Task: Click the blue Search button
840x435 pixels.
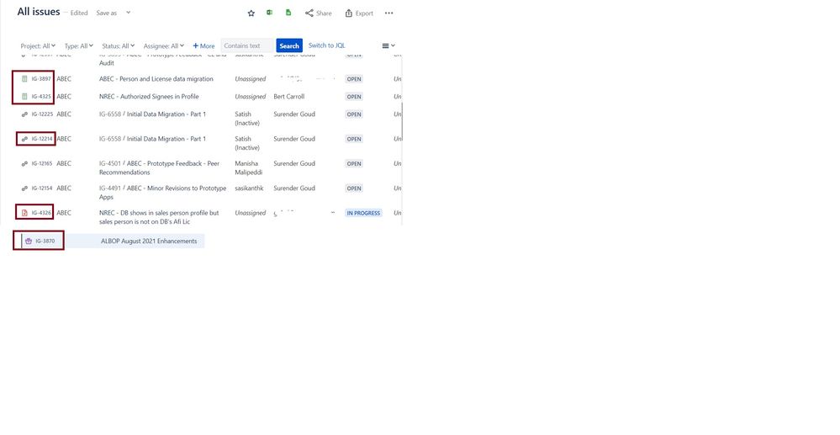Action: point(289,45)
